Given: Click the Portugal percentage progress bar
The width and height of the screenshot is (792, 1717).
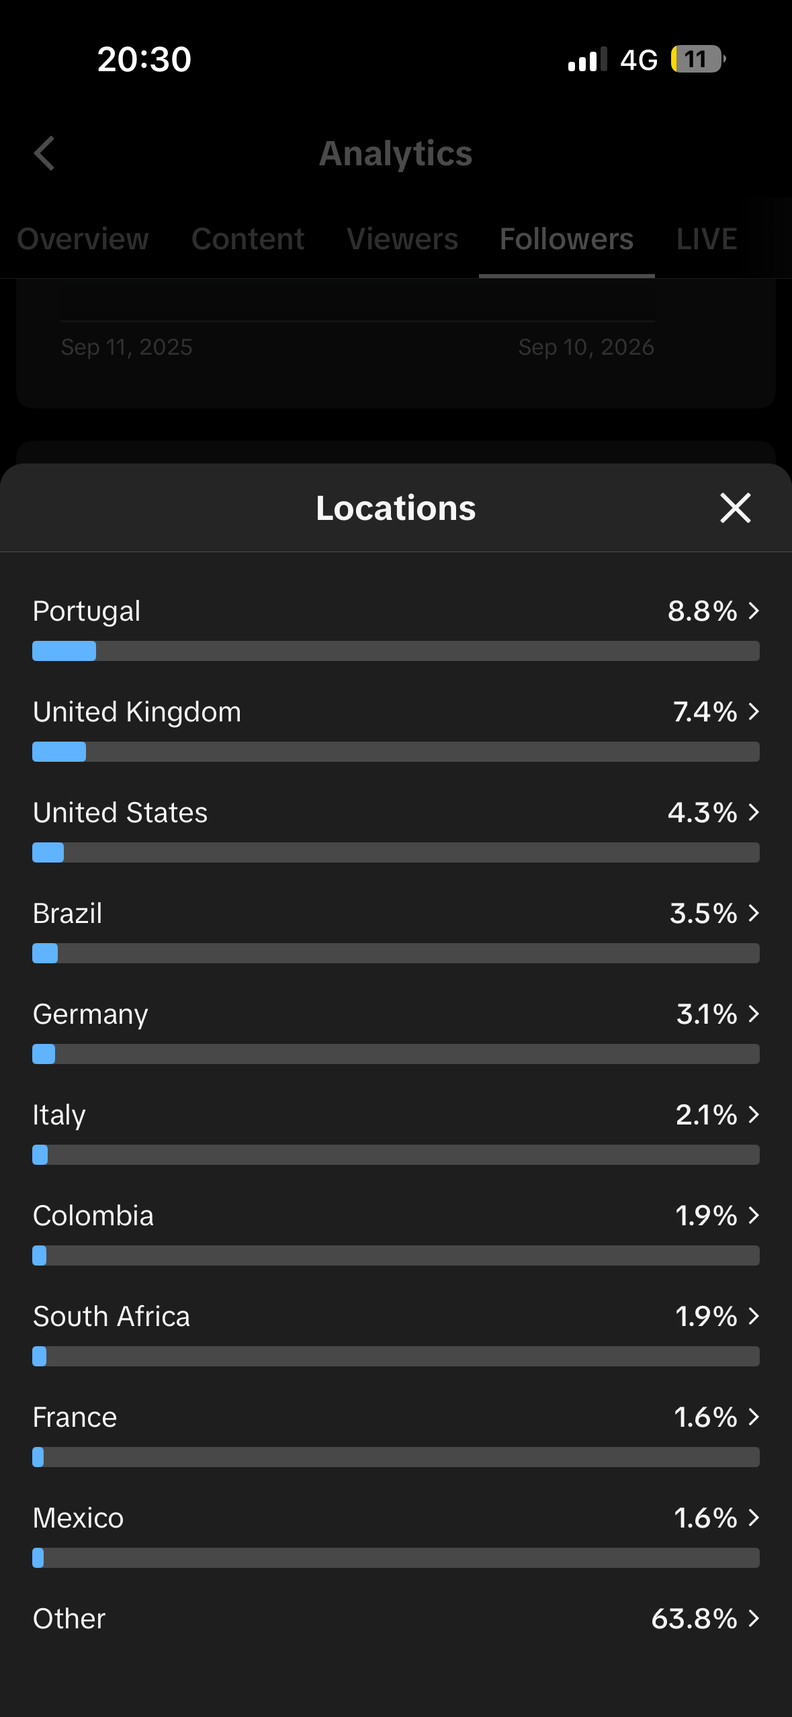Looking at the screenshot, I should coord(396,651).
